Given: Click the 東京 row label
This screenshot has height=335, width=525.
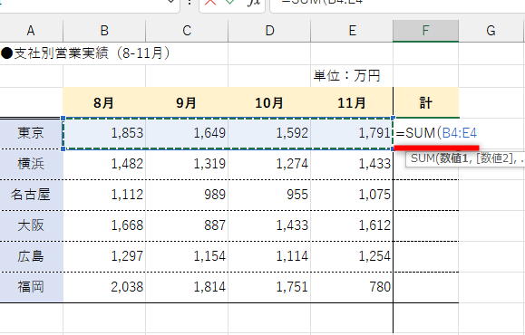Looking at the screenshot, I should click(31, 133).
